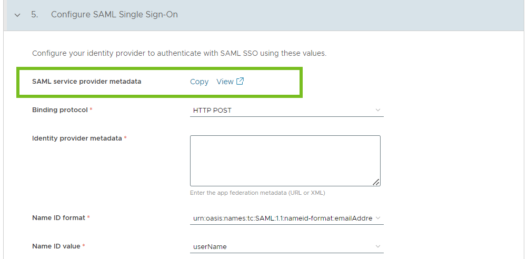Viewport: 528px width, 259px height.
Task: Collapse step 5 using the header chevron
Action: [x=17, y=15]
